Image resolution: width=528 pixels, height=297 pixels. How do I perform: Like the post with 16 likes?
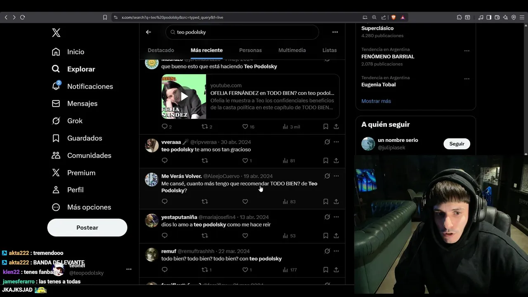245,127
